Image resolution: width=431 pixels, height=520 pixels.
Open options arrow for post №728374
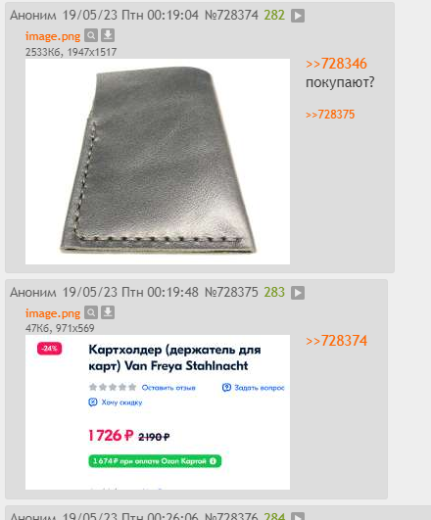click(298, 16)
